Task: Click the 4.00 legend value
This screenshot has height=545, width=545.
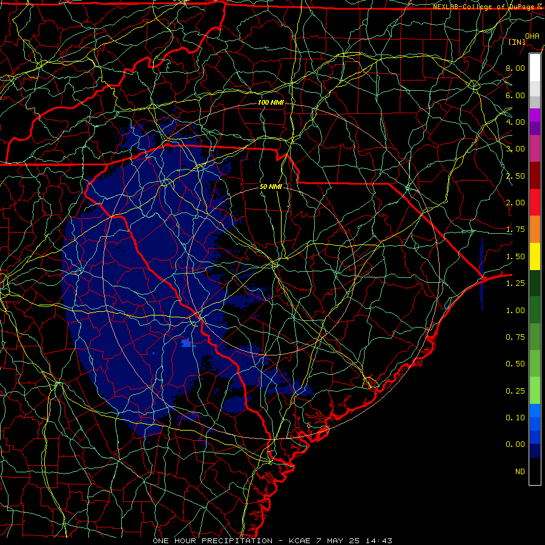Action: coord(515,122)
